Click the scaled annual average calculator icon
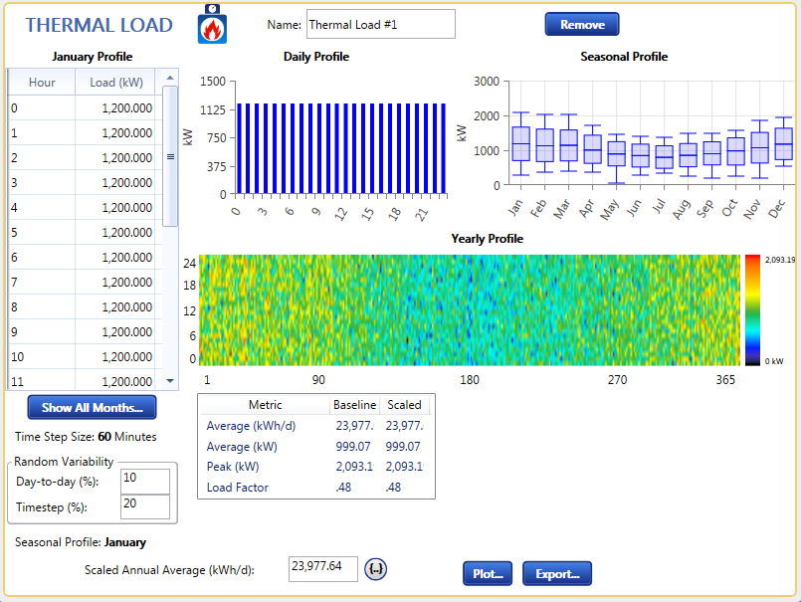Image resolution: width=801 pixels, height=602 pixels. point(375,569)
